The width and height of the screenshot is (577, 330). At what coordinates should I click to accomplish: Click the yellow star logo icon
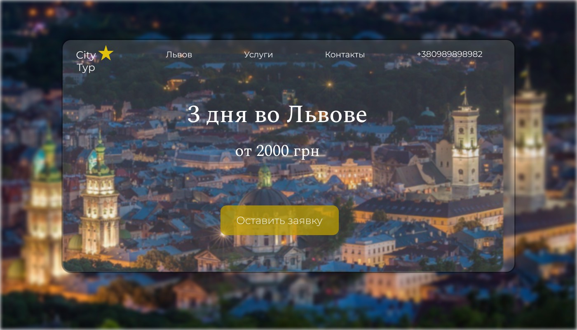[x=106, y=53]
